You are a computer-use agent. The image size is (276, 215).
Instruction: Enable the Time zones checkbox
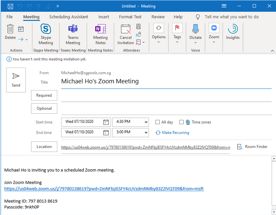181,122
